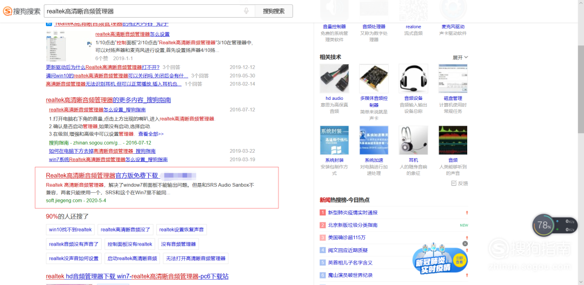Screen dimensions: 584x285
Task: Open hot news 英首相儿子名字含义
Action: (x=350, y=263)
